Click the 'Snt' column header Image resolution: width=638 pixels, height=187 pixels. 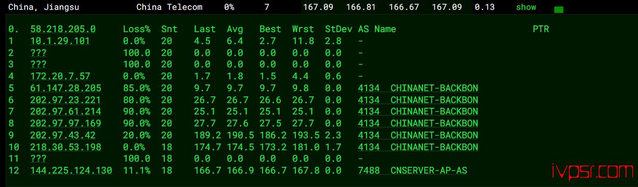coord(170,29)
